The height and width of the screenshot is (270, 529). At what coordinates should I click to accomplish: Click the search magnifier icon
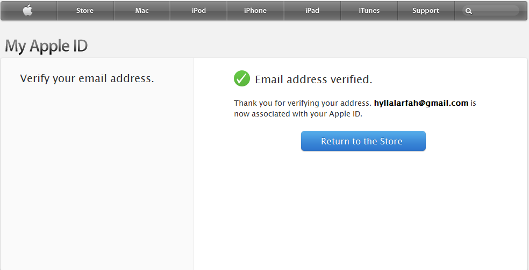[x=469, y=11]
